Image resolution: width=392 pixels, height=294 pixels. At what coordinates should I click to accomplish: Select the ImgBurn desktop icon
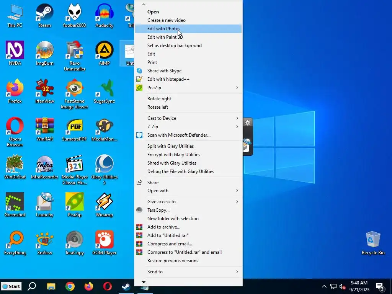pos(44,53)
